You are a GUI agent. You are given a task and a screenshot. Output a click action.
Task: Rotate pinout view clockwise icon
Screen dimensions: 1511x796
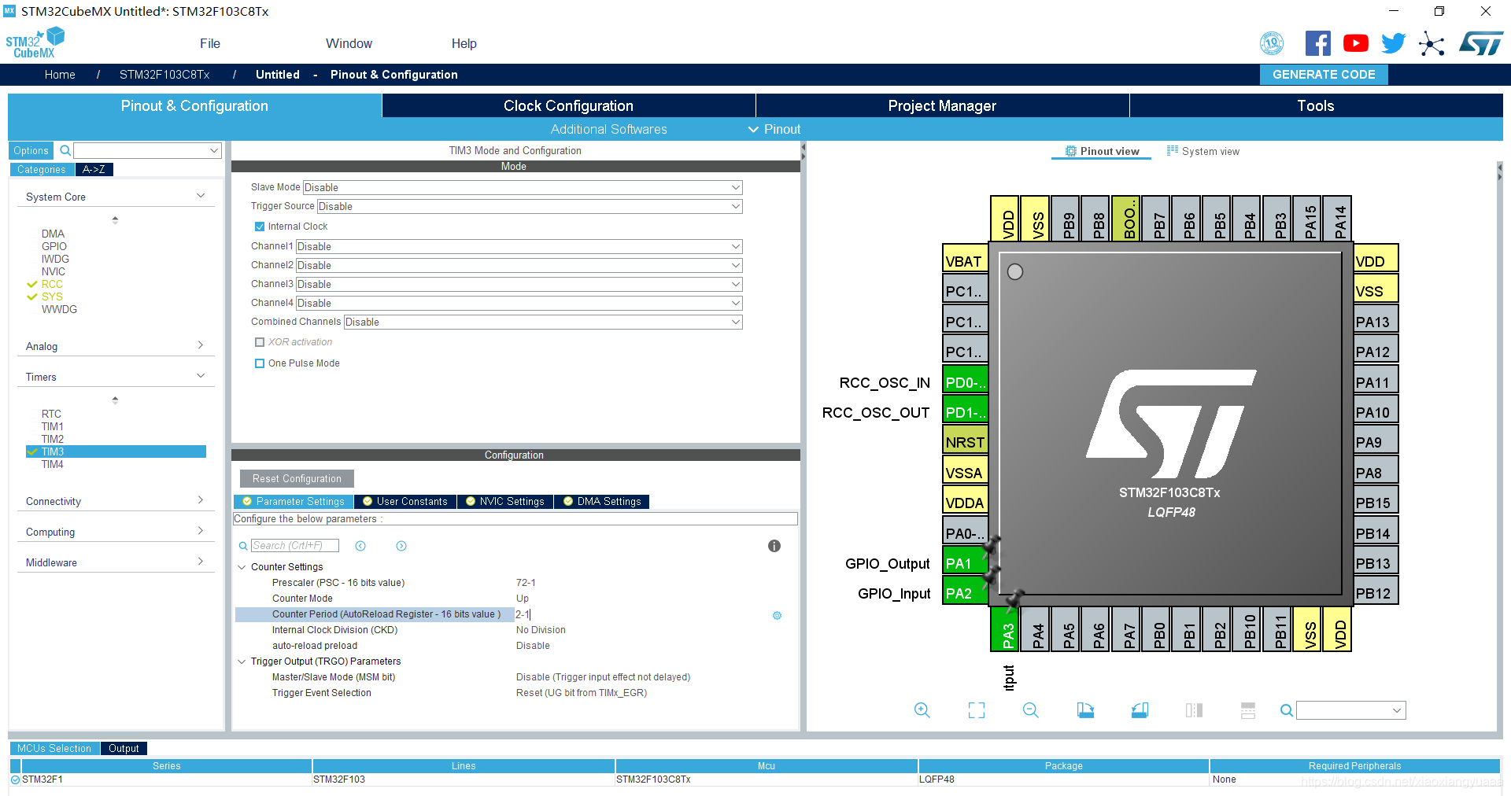click(1085, 710)
